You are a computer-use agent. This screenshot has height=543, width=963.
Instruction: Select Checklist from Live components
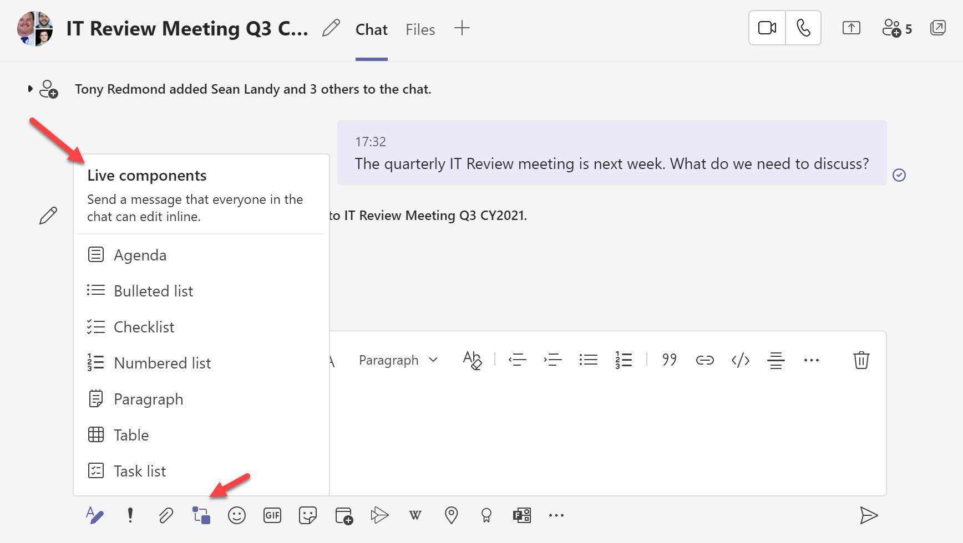point(144,327)
